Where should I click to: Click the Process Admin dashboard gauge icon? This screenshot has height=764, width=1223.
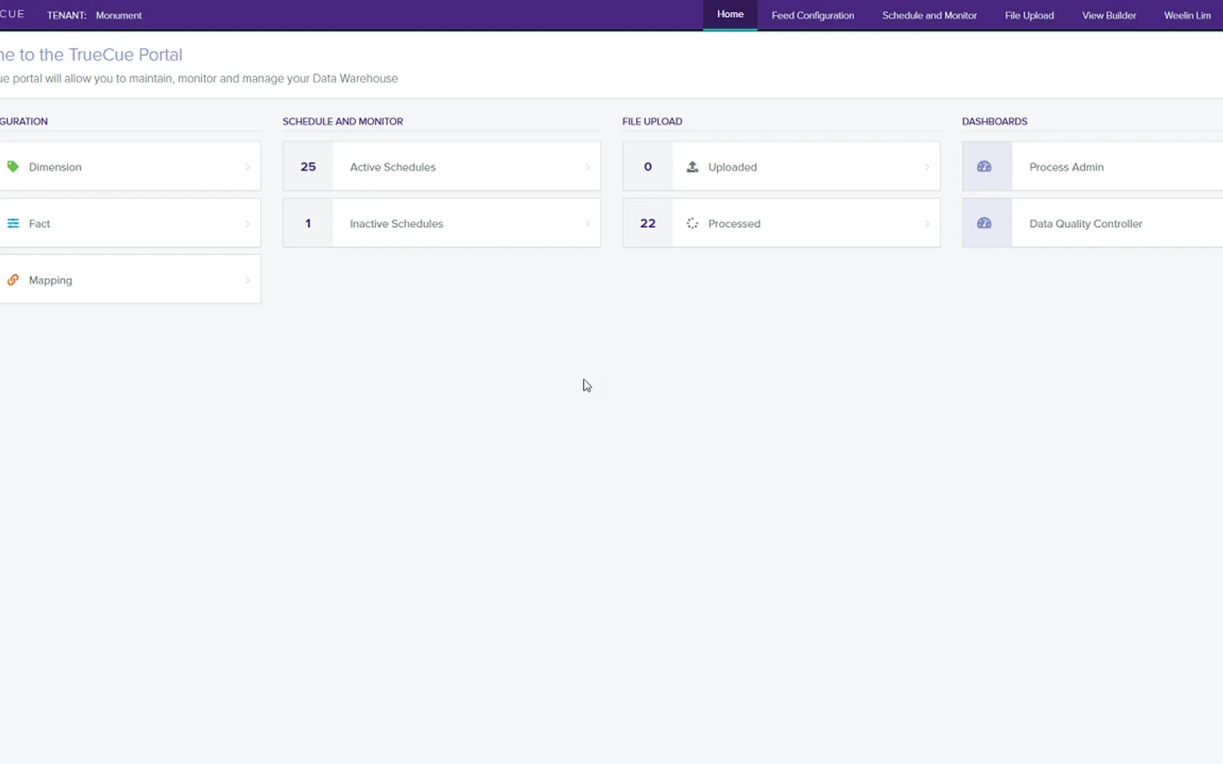point(985,167)
